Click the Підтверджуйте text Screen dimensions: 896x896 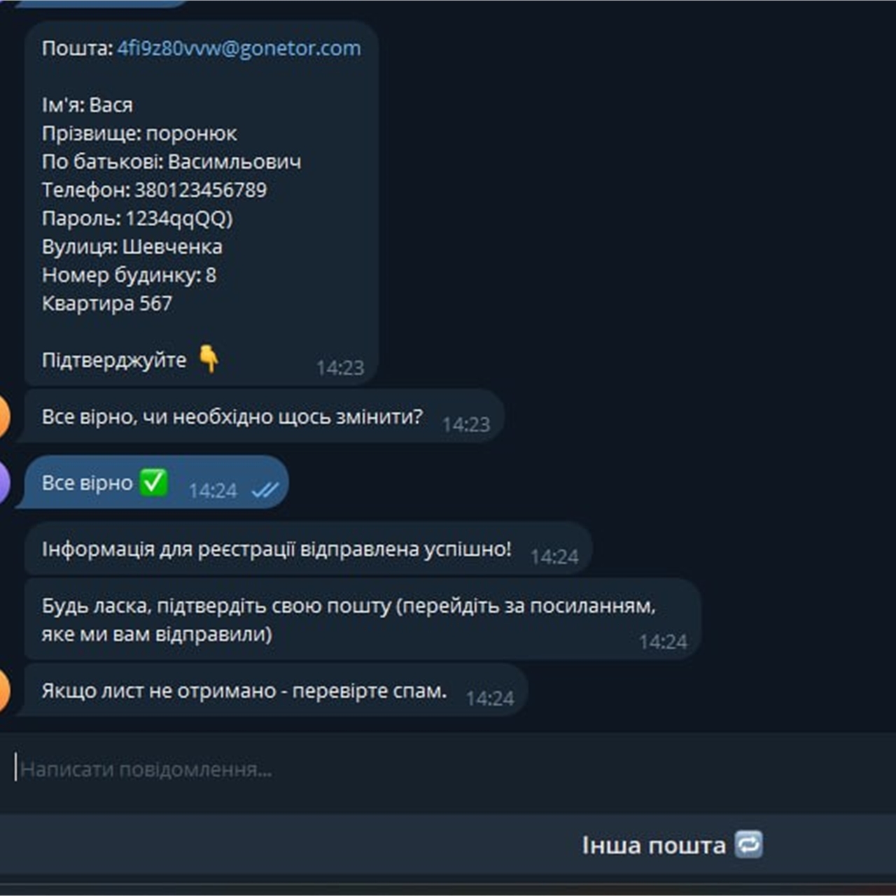tap(114, 360)
